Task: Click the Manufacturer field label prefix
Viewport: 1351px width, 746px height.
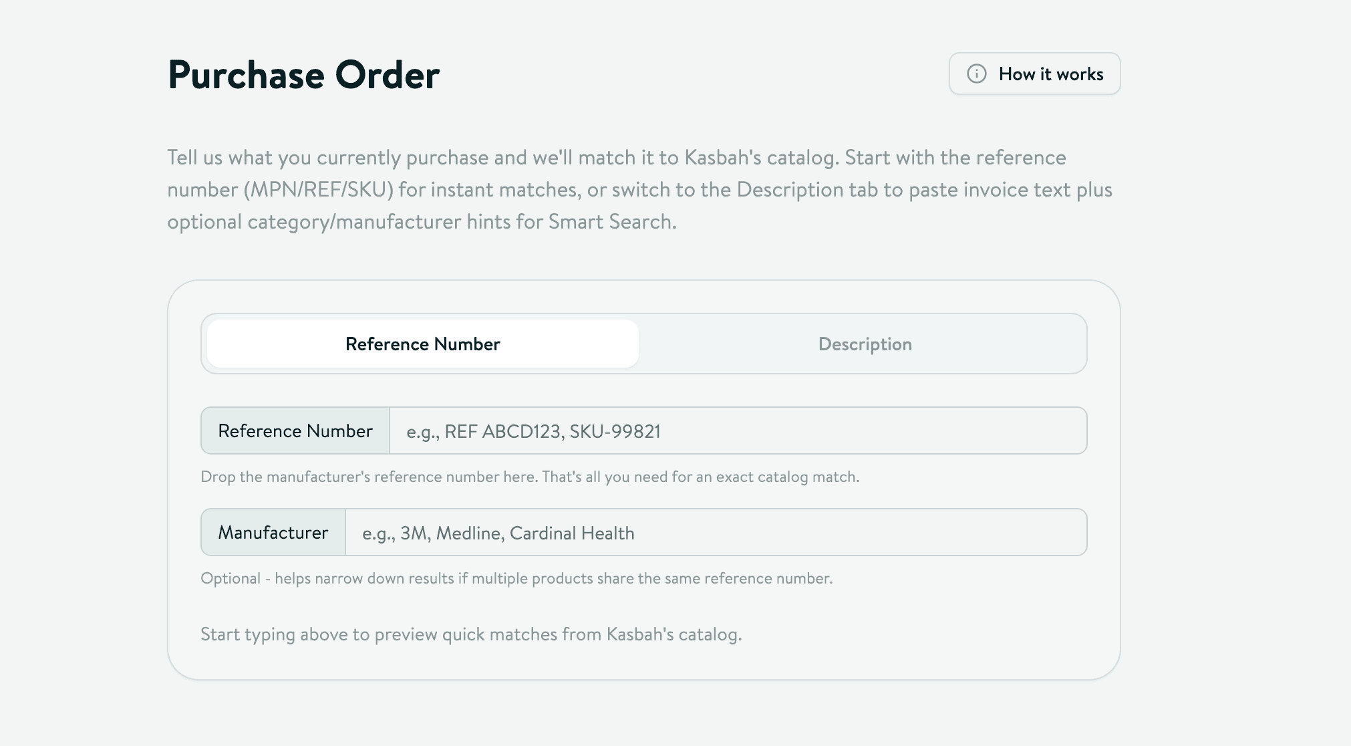Action: [x=272, y=532]
